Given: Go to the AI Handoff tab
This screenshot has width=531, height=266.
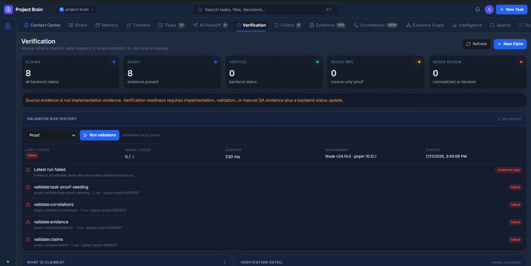Looking at the screenshot, I should [211, 25].
